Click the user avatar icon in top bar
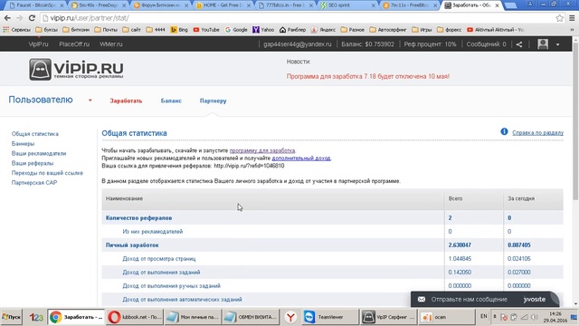The image size is (579, 326). [543, 44]
